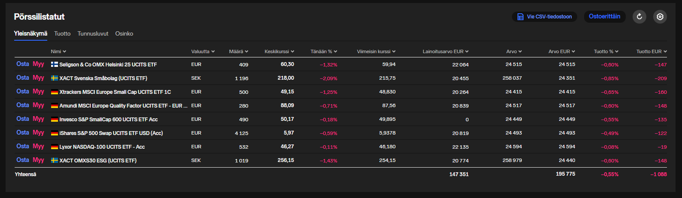Click German flag beside iShares S&P 500
Viewport: 682px width, 198px height.
tap(55, 133)
